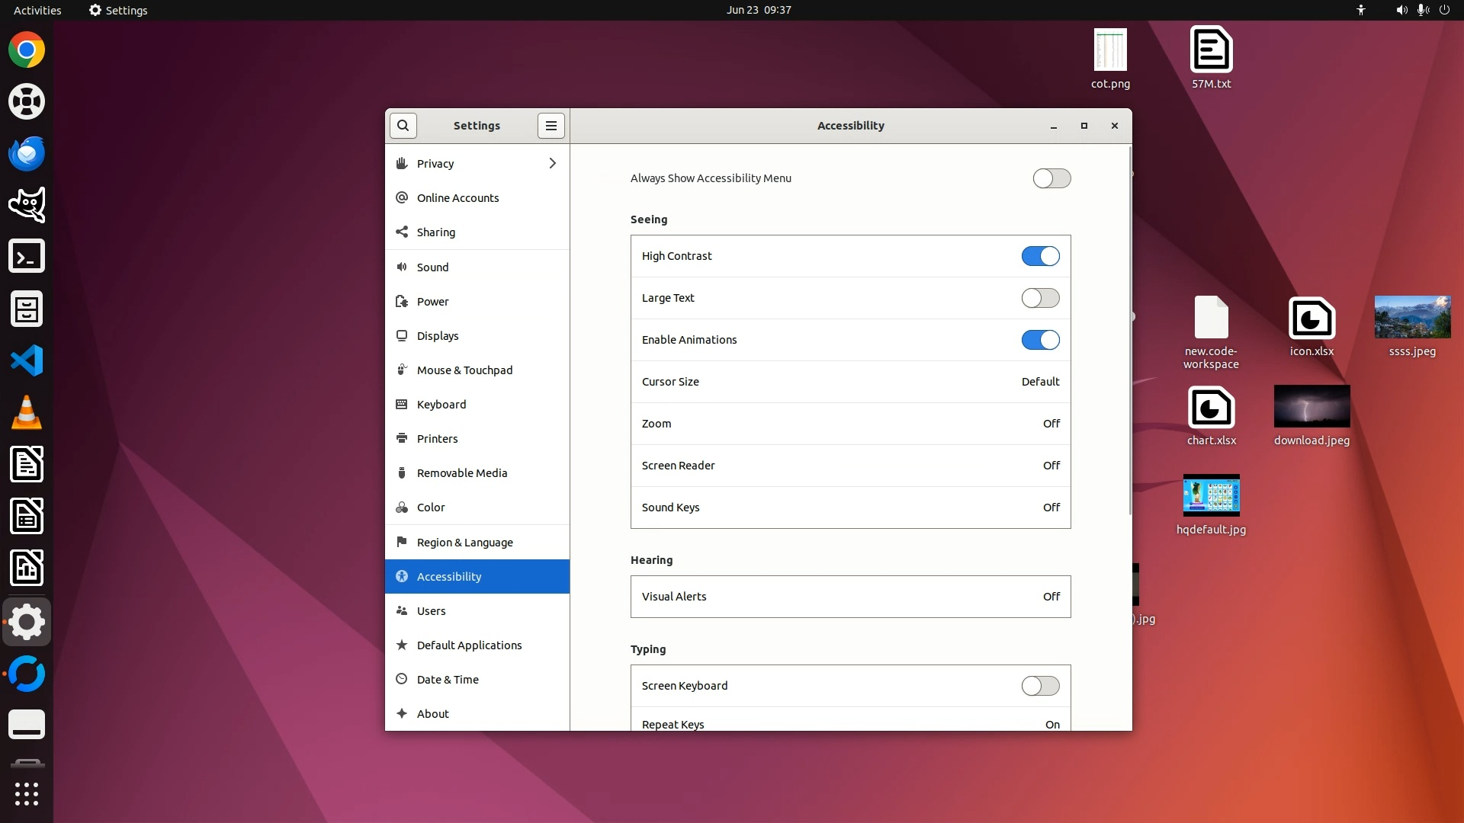Launch Visual Studio Code from the dock
1464x823 pixels.
coord(27,360)
